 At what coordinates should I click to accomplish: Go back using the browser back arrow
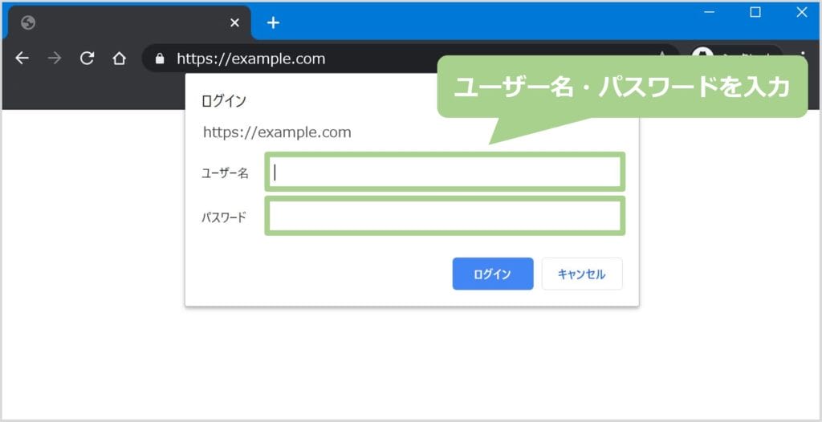coord(22,59)
